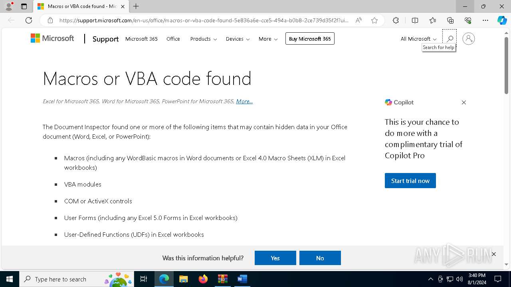The height and width of the screenshot is (287, 511).
Task: Answer Yes to helpful feedback
Action: tap(275, 258)
